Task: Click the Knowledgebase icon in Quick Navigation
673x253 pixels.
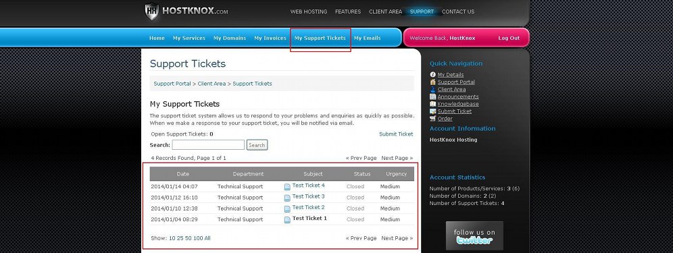Action: coord(432,104)
